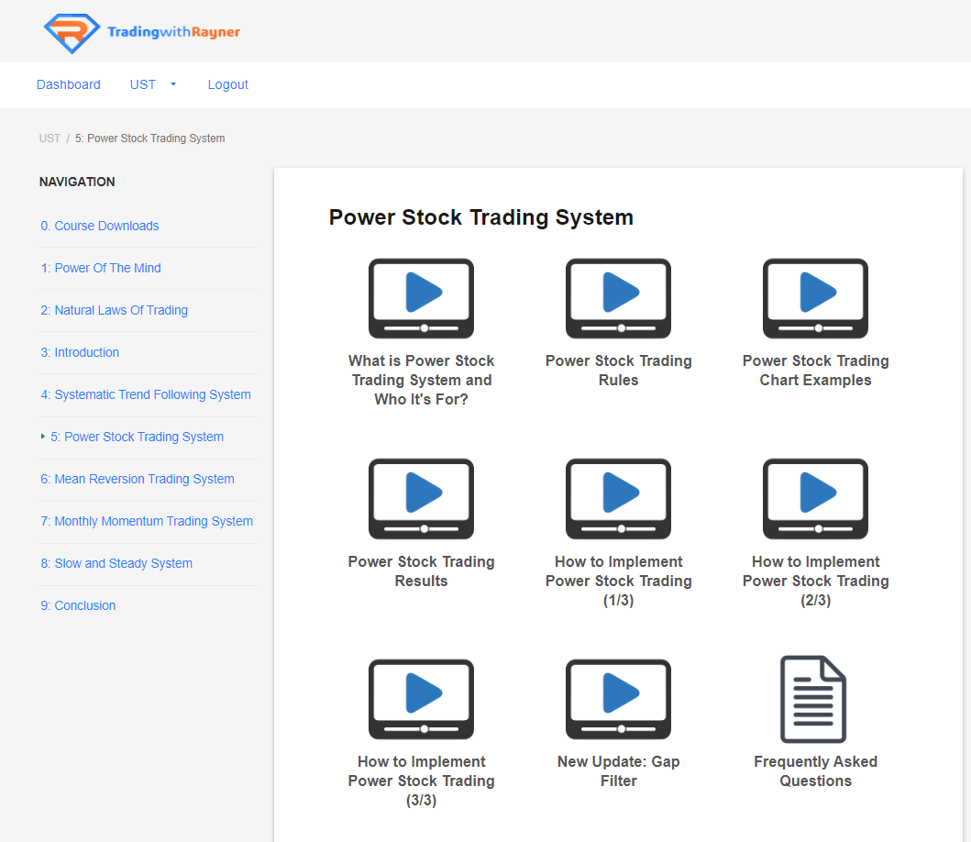
Task: Open 0. Course Downloads in navigation
Action: coord(100,226)
